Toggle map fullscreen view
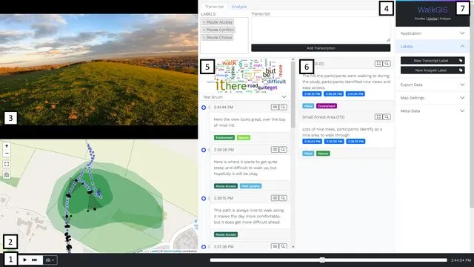Viewport: 474px width, 267px height. (7, 164)
